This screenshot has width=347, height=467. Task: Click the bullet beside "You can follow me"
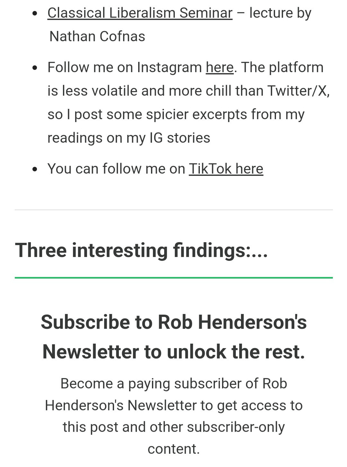35,169
